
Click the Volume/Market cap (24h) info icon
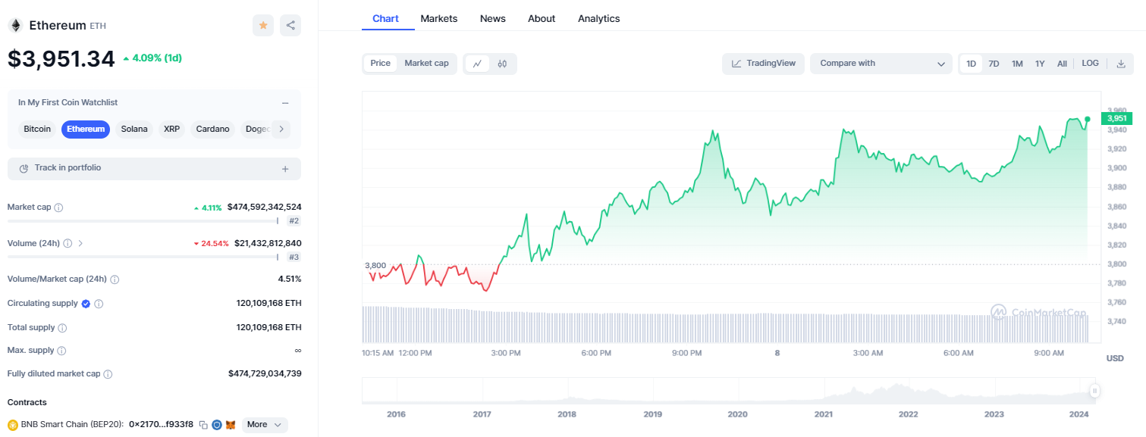[x=115, y=279]
